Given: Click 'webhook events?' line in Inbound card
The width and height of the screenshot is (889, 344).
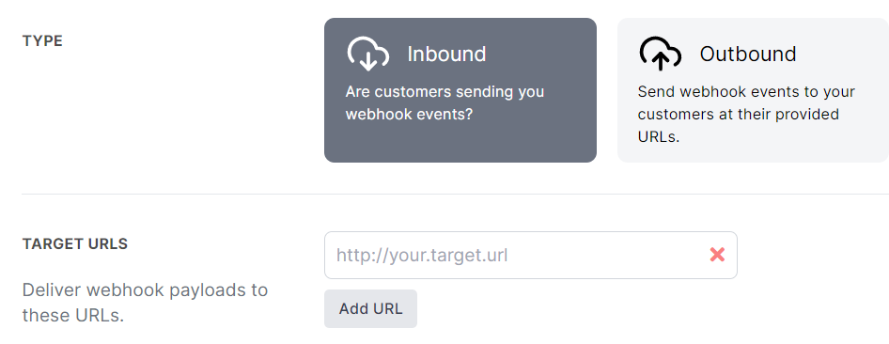Looking at the screenshot, I should coord(410,115).
